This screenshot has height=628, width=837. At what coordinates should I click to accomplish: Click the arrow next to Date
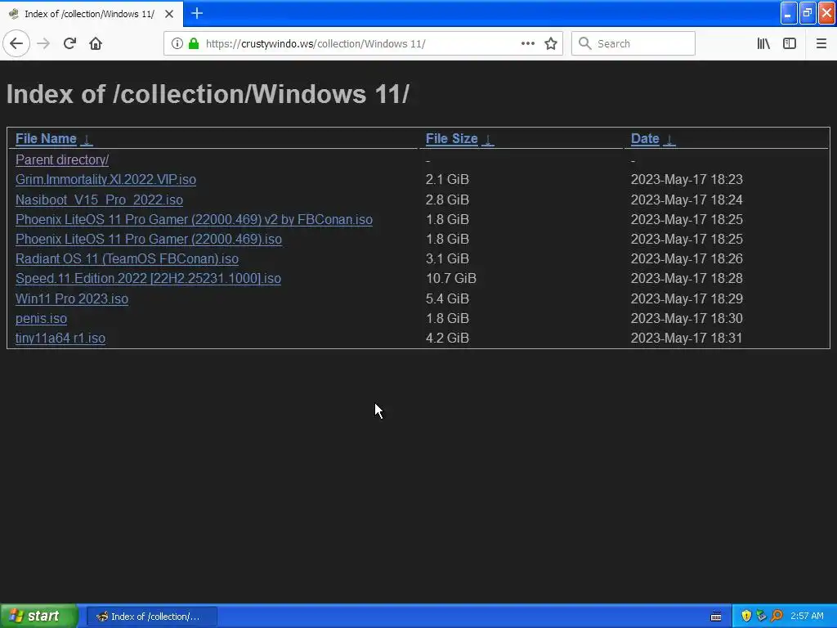tap(669, 139)
